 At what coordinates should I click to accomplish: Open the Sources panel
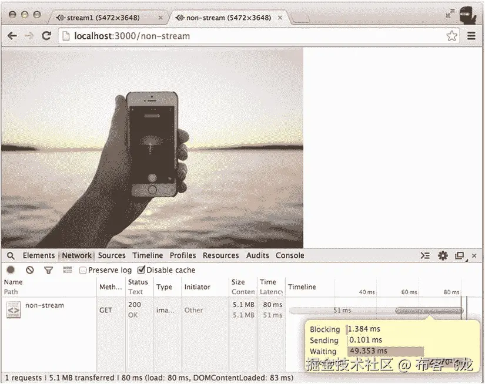point(112,255)
